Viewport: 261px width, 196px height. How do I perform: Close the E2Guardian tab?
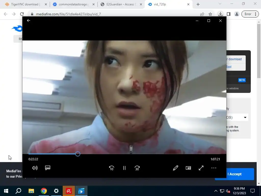141,4
